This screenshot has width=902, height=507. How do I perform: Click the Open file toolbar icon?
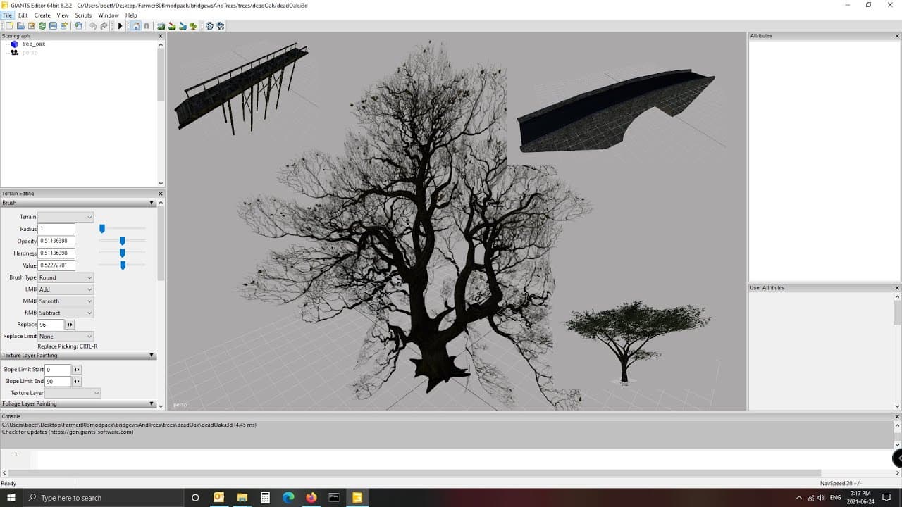point(20,26)
